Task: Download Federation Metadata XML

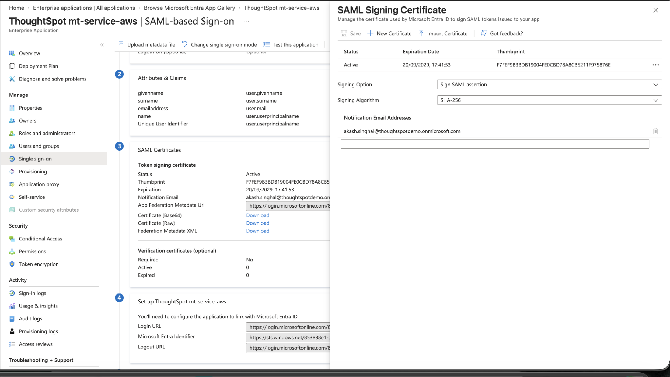Action: click(258, 231)
